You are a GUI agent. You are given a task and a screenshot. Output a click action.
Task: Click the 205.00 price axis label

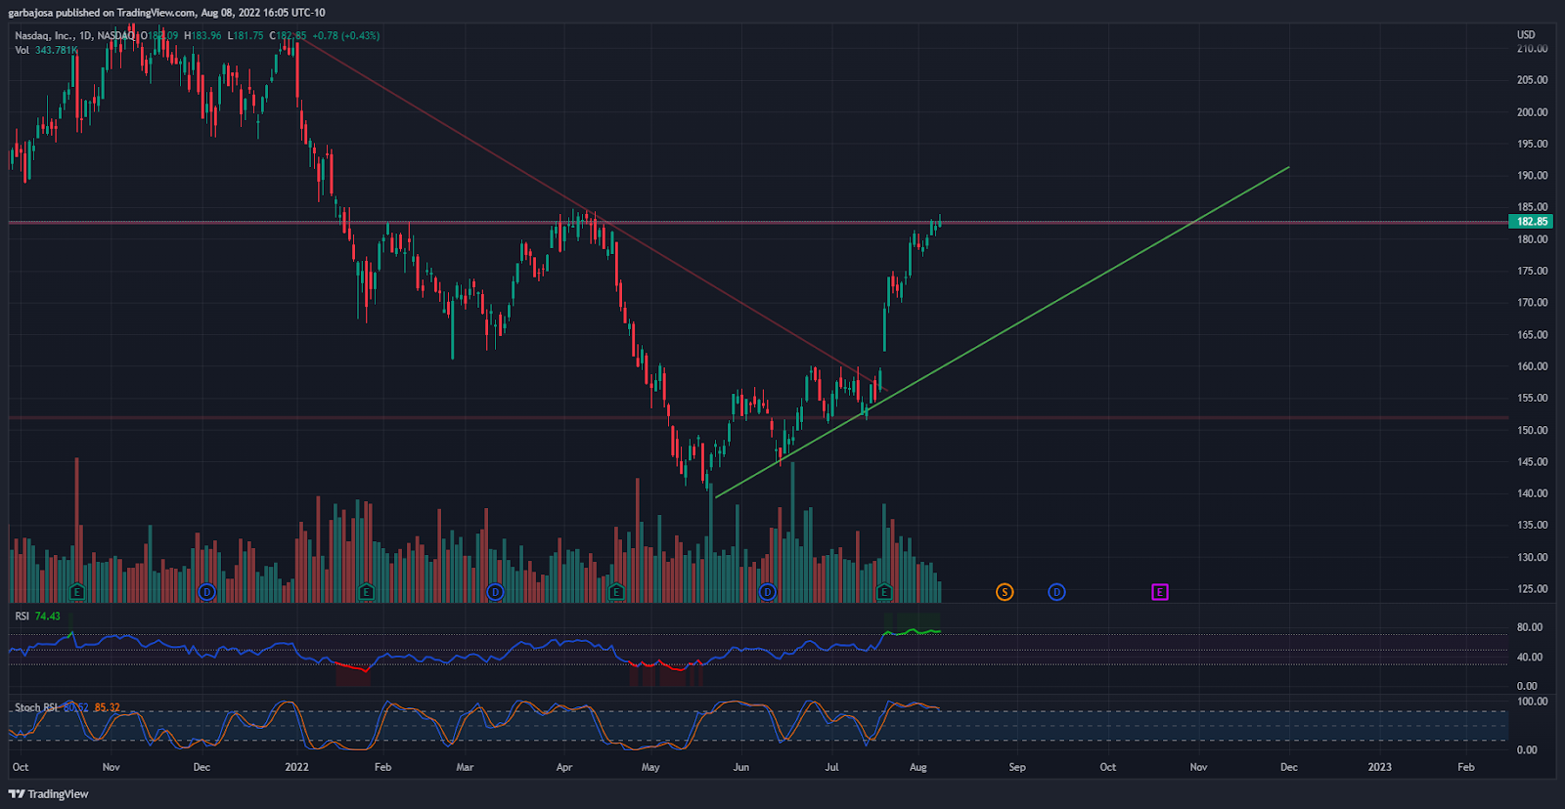[1532, 80]
